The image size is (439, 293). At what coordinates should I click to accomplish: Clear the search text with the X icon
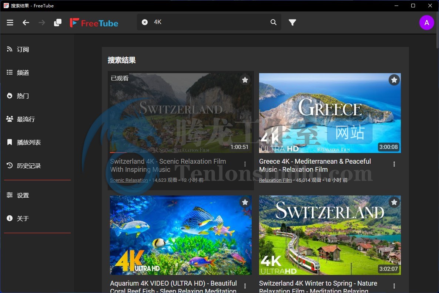click(145, 22)
